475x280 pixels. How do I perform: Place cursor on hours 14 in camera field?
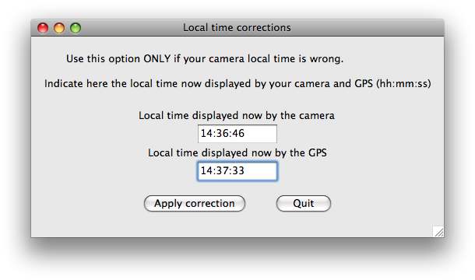207,134
